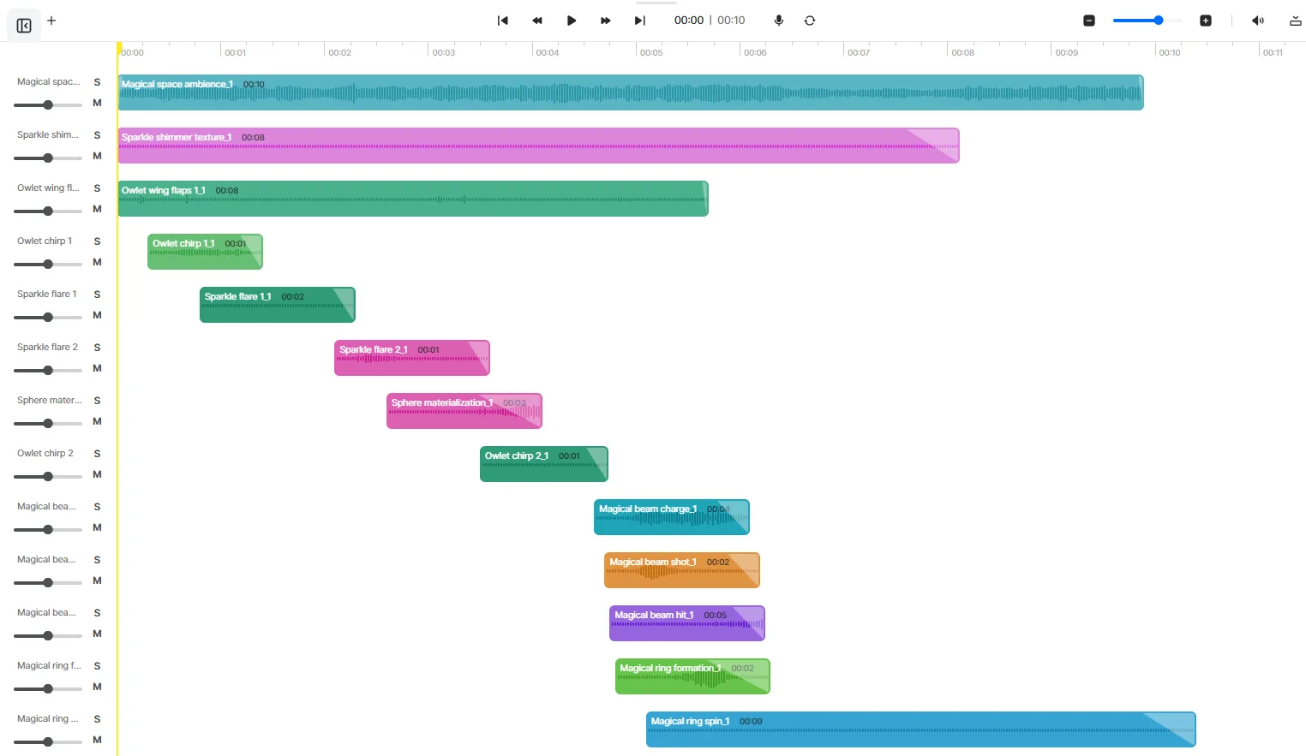This screenshot has width=1306, height=756.
Task: Zoom out the timeline with minus icon
Action: tap(1089, 21)
